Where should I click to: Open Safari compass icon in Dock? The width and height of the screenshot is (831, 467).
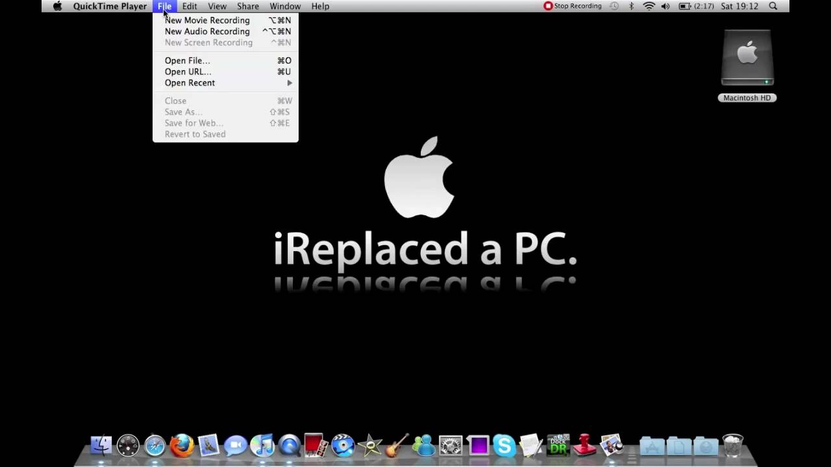[155, 446]
